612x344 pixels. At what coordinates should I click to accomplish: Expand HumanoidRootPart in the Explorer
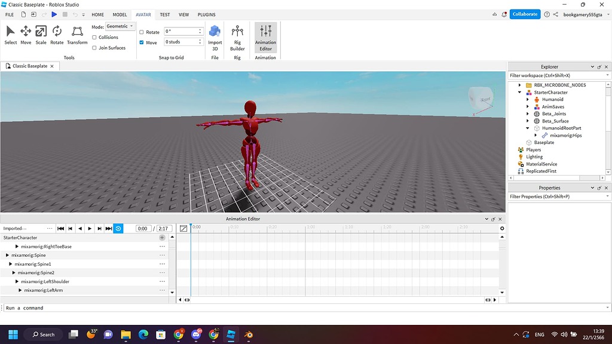[x=527, y=128]
